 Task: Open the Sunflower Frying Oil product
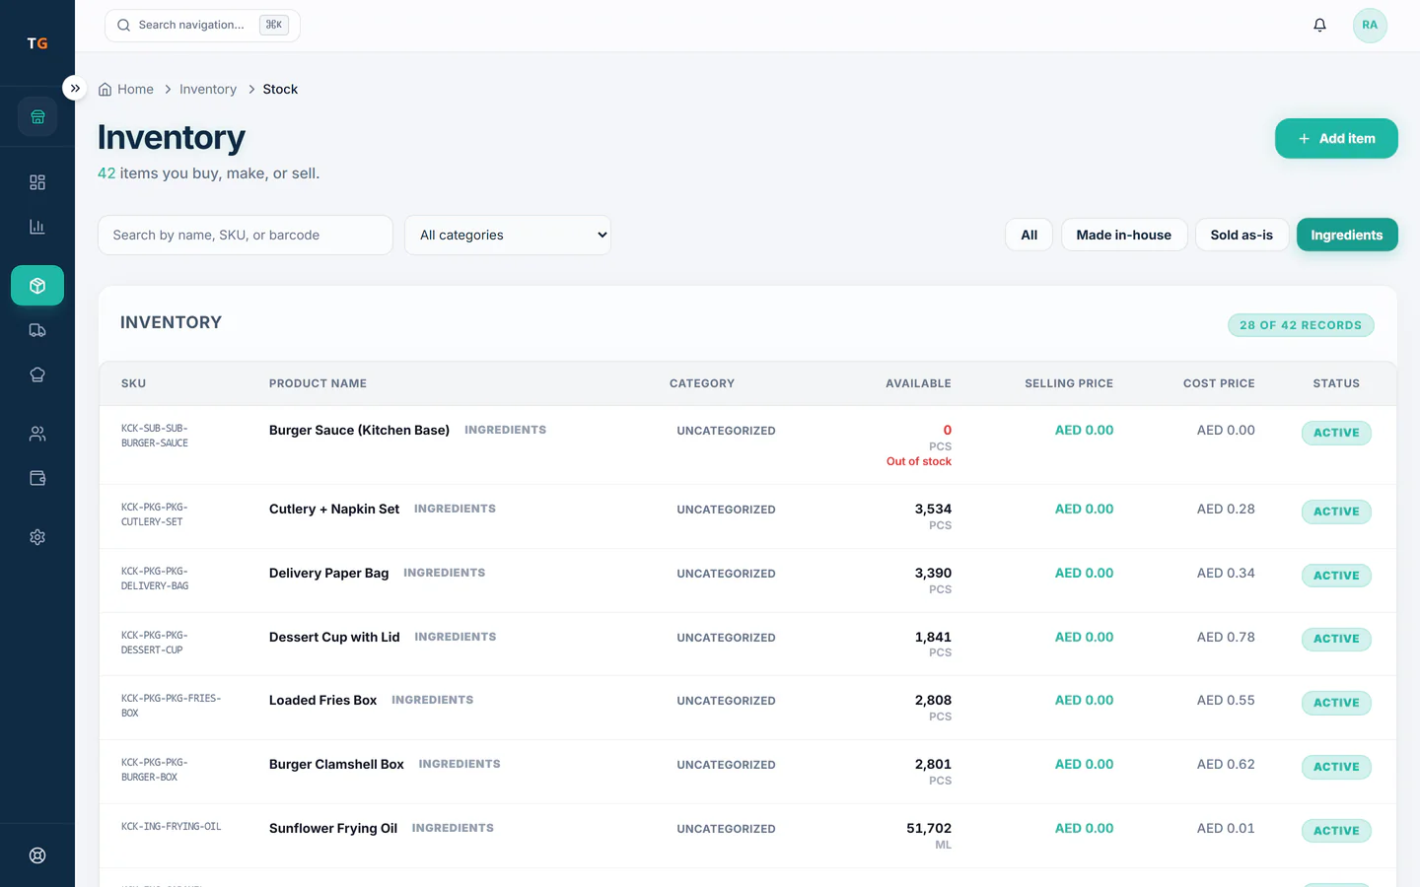[333, 829]
